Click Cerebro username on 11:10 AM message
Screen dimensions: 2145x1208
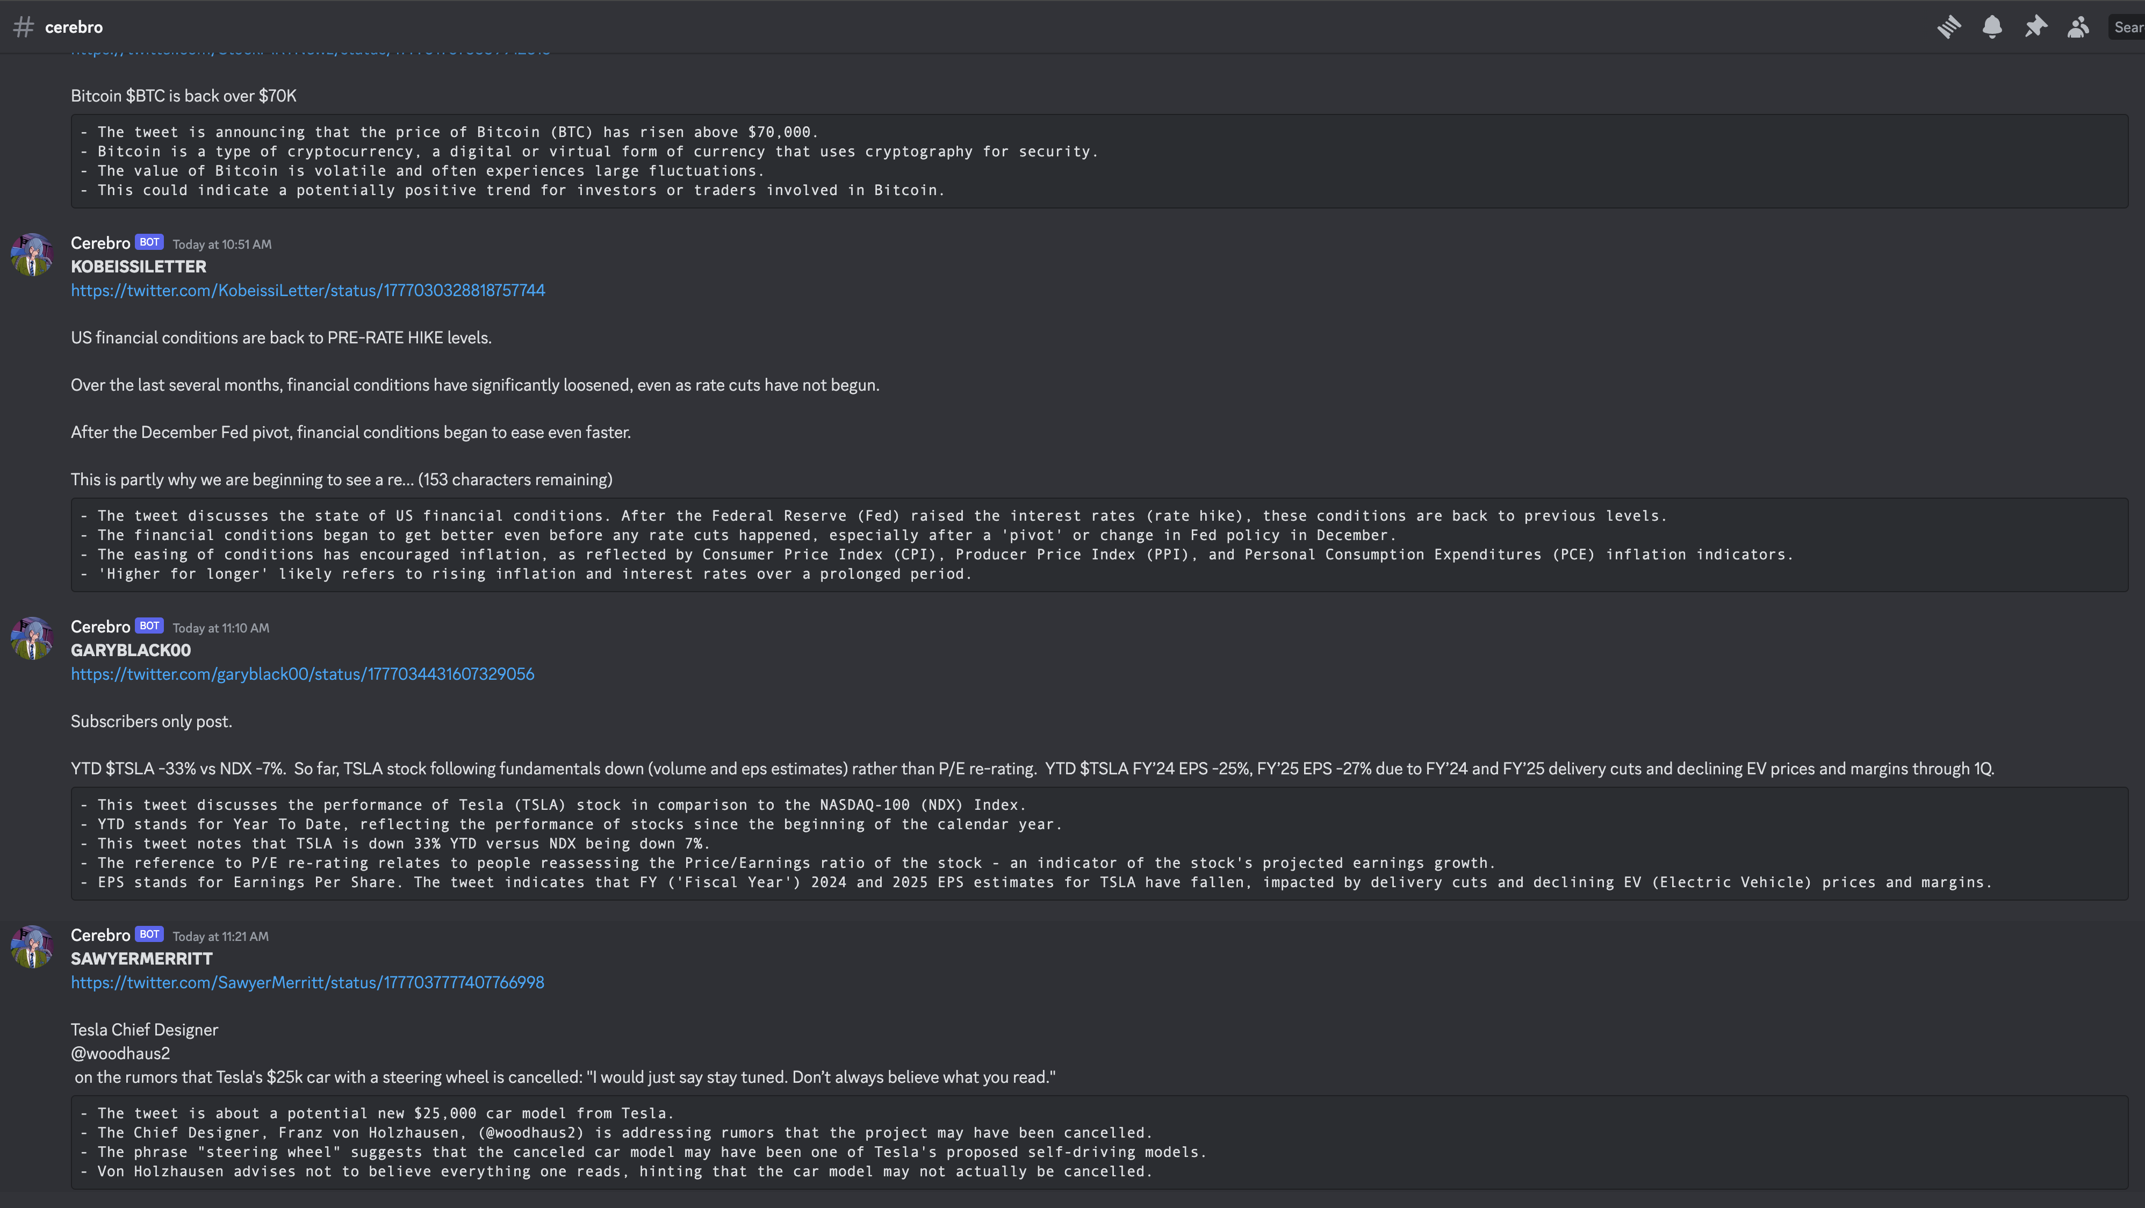[100, 627]
